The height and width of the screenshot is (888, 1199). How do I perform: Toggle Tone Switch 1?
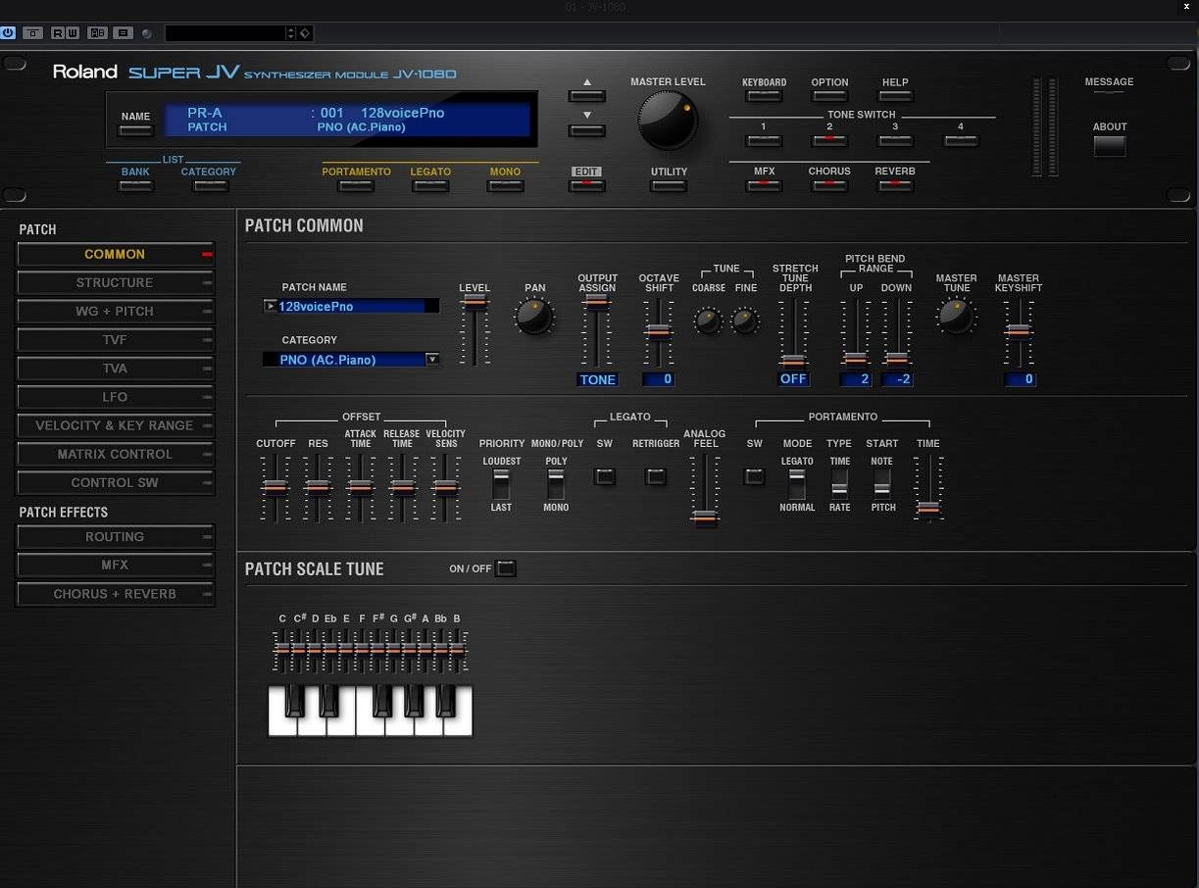point(764,140)
